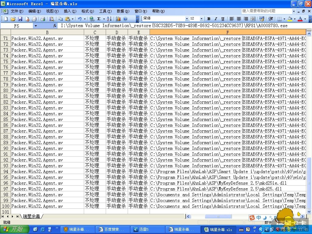Click the Copy icon in toolbar
Viewport: 312px width, 234px height.
tap(60, 19)
